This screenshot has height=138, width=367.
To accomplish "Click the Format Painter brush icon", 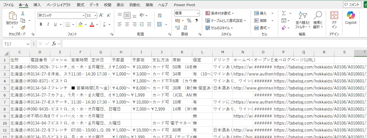I will (23, 28).
